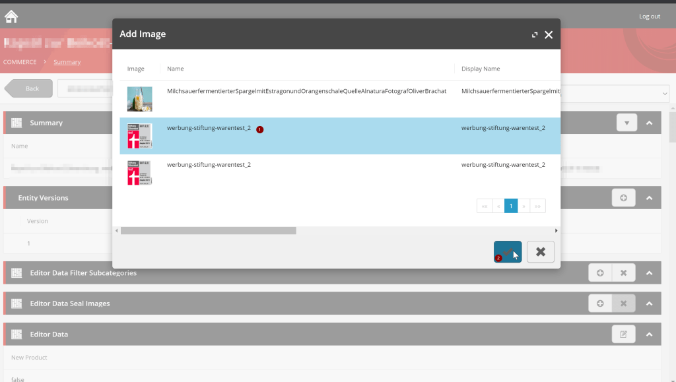The height and width of the screenshot is (382, 676).
Task: Open the Summary section dropdown arrow
Action: click(x=627, y=123)
